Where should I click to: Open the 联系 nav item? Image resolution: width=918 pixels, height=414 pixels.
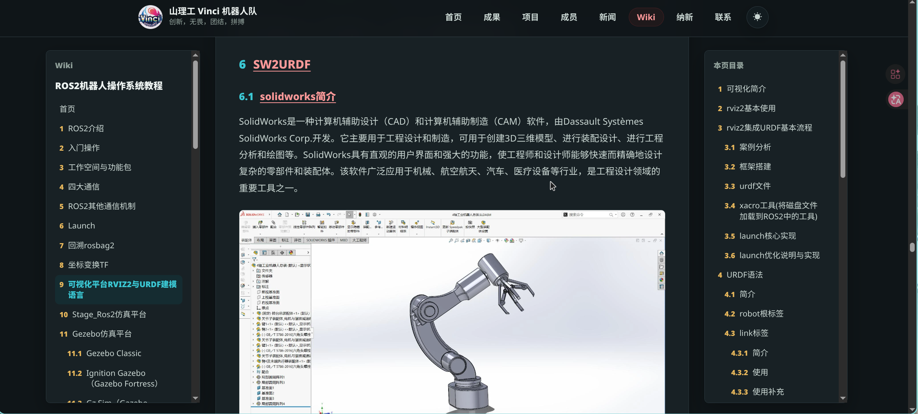[x=723, y=17]
